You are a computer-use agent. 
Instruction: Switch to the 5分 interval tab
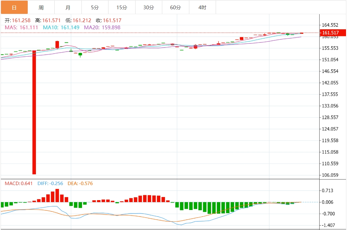click(95, 8)
